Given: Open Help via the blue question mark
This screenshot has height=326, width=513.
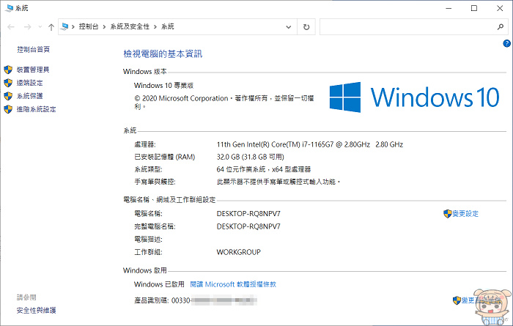Looking at the screenshot, I should coord(506,43).
